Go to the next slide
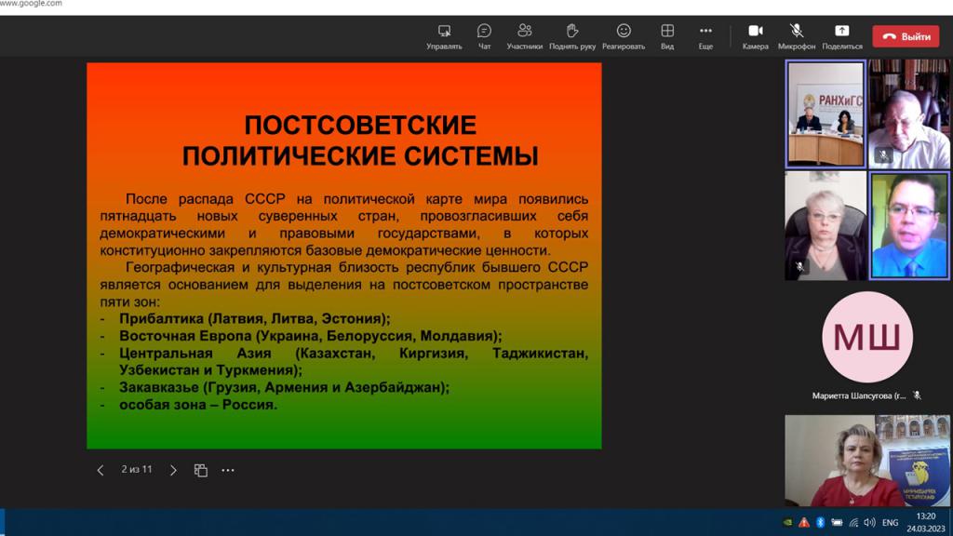953x536 pixels. click(173, 471)
